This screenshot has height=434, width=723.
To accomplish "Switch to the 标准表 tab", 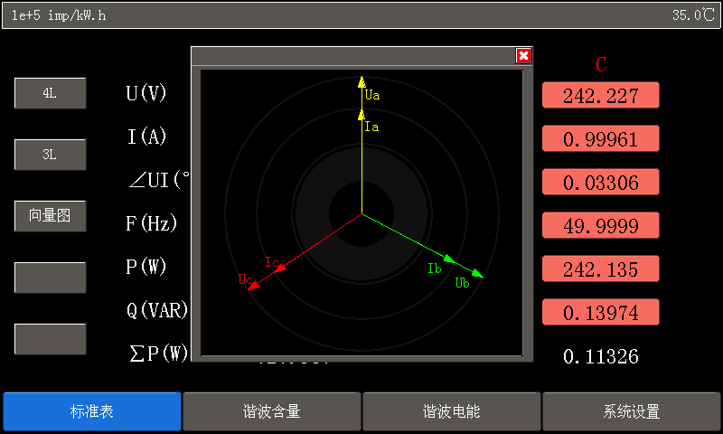I will pyautogui.click(x=91, y=411).
